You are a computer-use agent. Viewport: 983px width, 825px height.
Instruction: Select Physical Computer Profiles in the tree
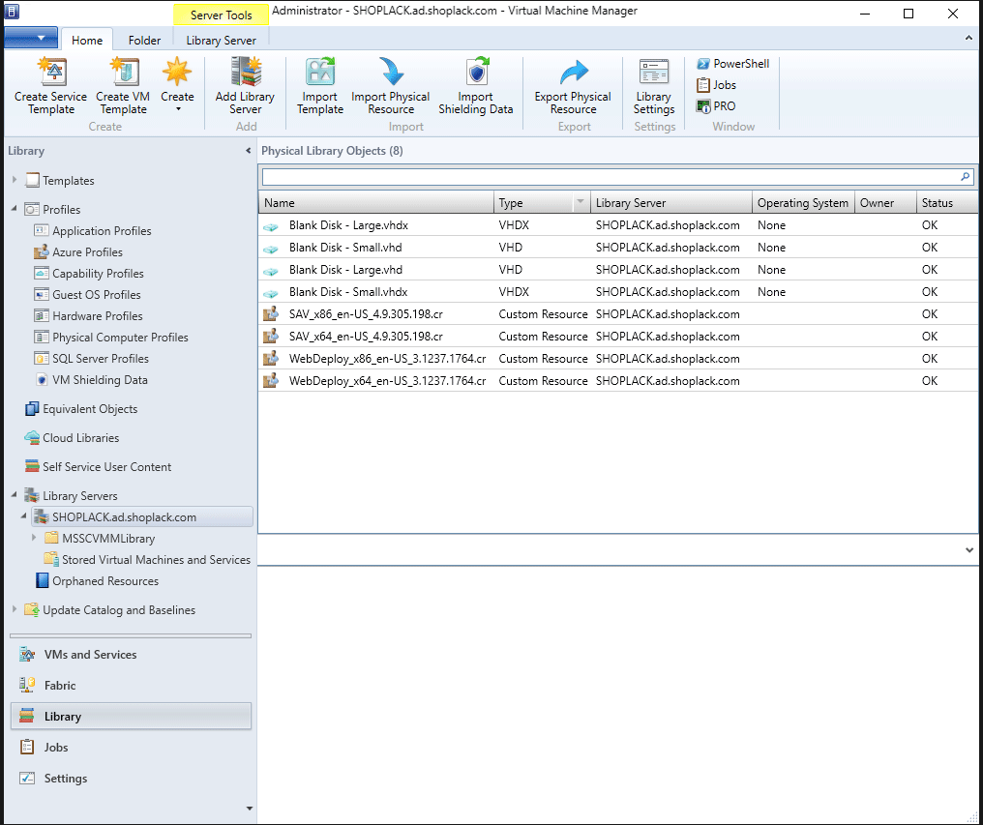(x=111, y=338)
